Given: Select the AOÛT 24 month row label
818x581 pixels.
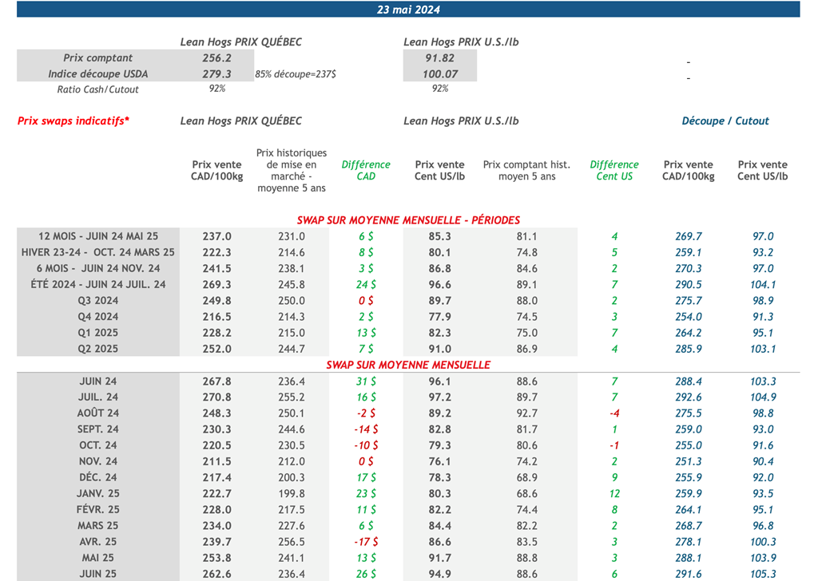Looking at the screenshot, I should pyautogui.click(x=98, y=413).
